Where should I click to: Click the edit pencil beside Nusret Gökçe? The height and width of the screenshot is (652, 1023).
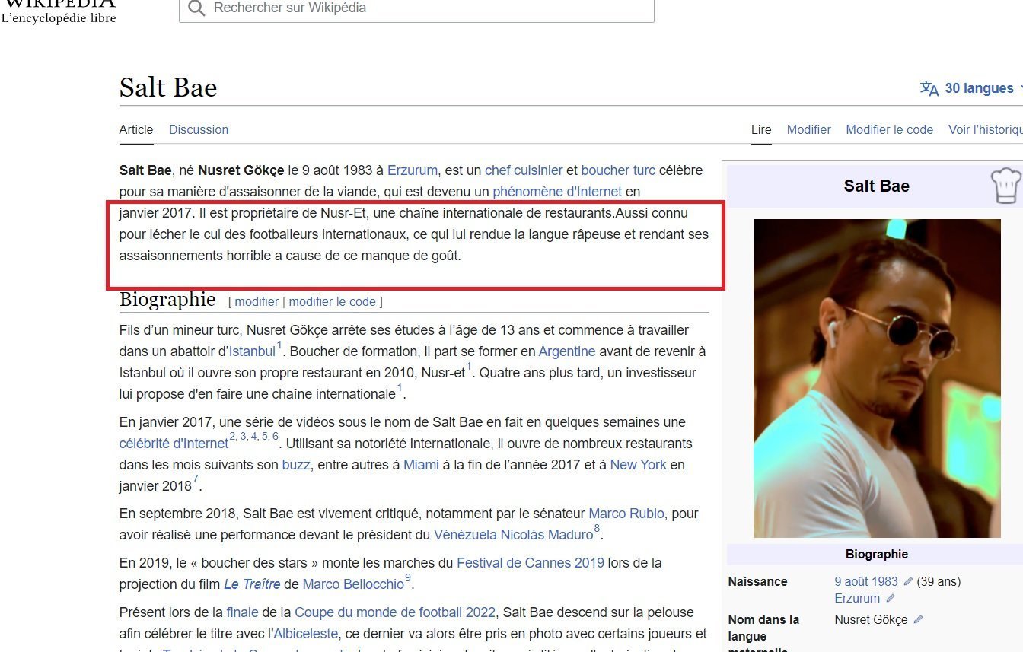[918, 620]
